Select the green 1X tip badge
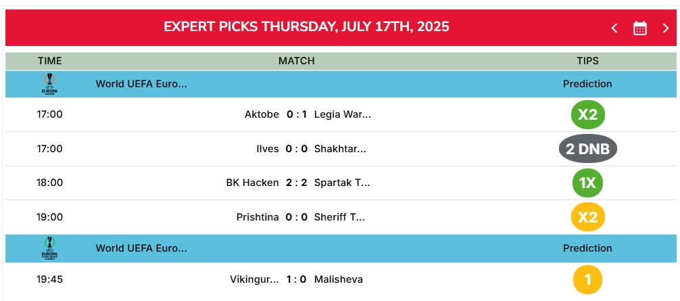Screen dimensions: 680x301 [587, 183]
